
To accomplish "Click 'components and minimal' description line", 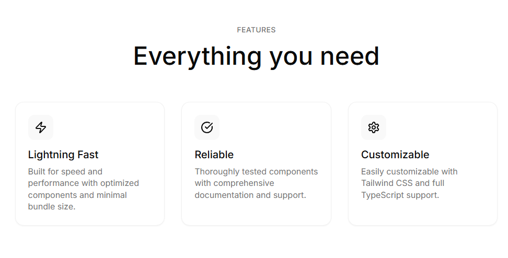I will tap(77, 195).
